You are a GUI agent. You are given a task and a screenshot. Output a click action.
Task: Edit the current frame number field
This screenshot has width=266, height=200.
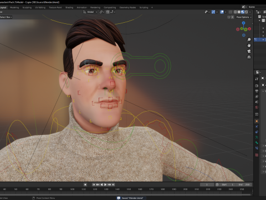(x=207, y=184)
